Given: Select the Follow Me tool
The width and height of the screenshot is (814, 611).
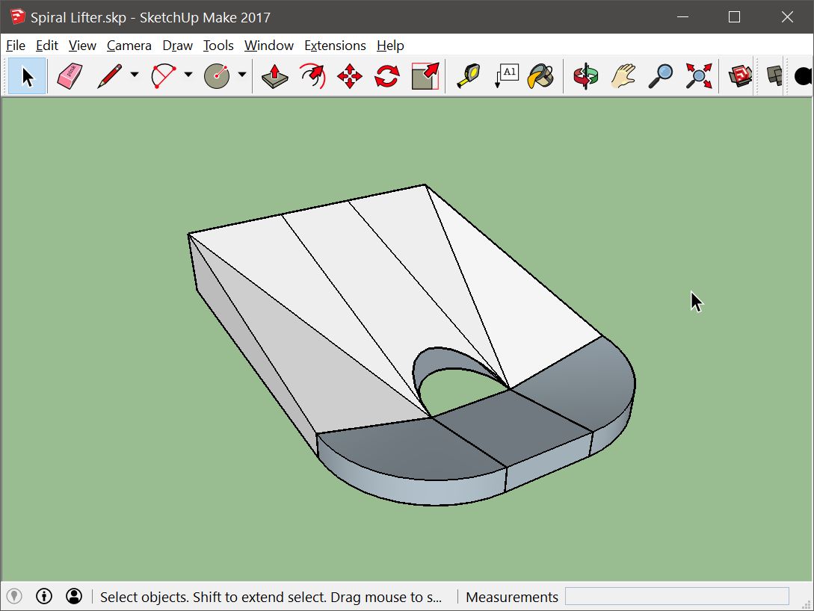Looking at the screenshot, I should coord(312,75).
